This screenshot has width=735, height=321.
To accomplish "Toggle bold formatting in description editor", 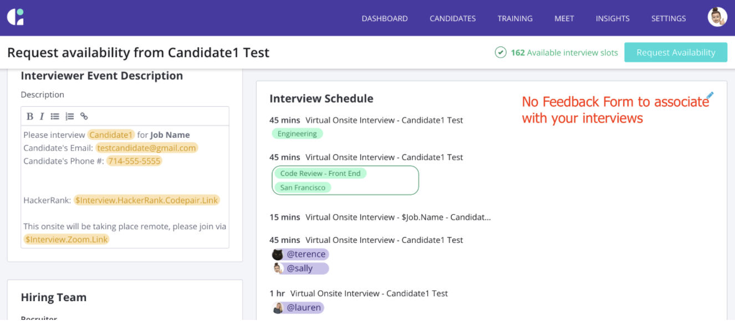I will click(x=30, y=116).
